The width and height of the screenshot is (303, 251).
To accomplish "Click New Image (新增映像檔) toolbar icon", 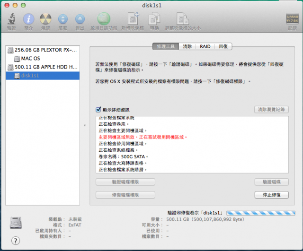I will pyautogui.click(x=133, y=19).
